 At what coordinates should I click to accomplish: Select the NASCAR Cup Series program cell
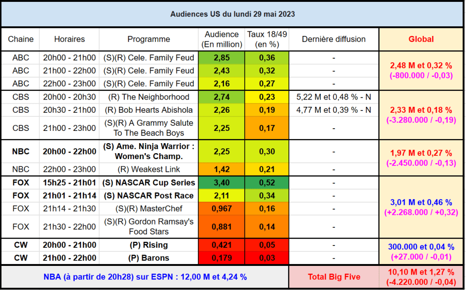point(149,183)
